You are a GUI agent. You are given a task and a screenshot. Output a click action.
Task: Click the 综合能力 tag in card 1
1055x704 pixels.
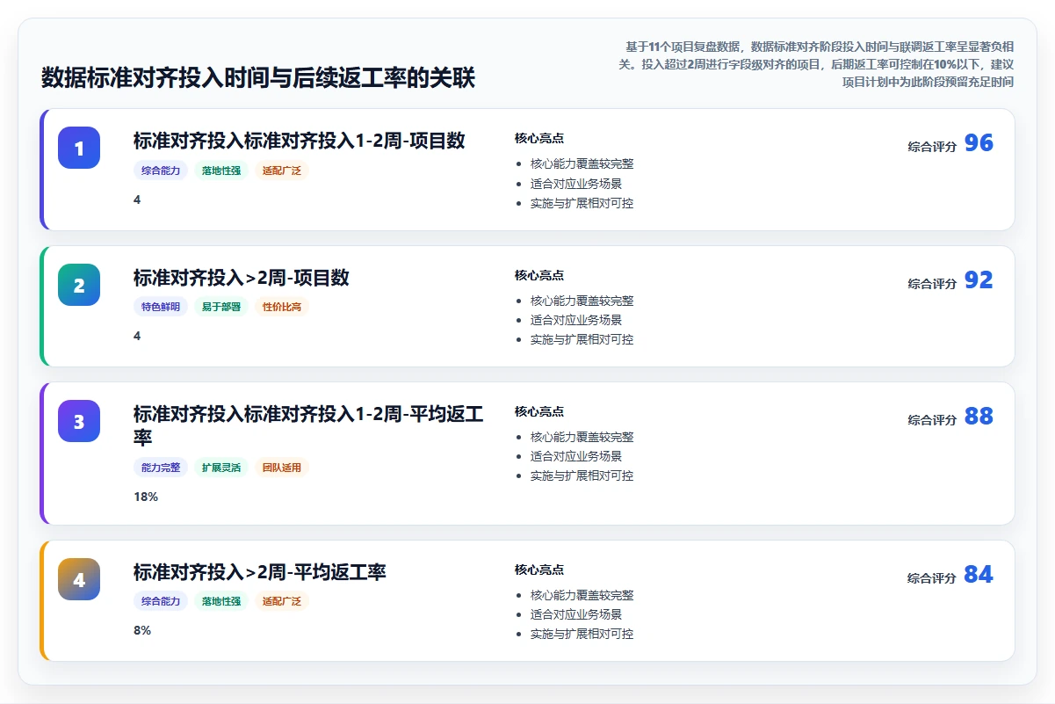[161, 171]
